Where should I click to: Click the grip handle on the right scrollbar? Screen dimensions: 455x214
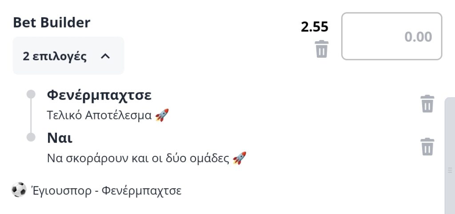[x=450, y=170]
